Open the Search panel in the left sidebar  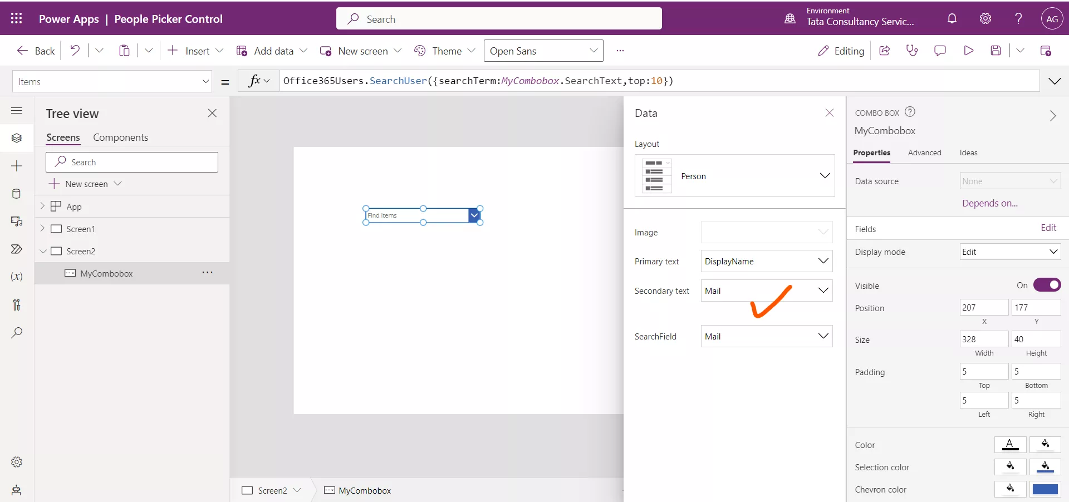pyautogui.click(x=17, y=333)
